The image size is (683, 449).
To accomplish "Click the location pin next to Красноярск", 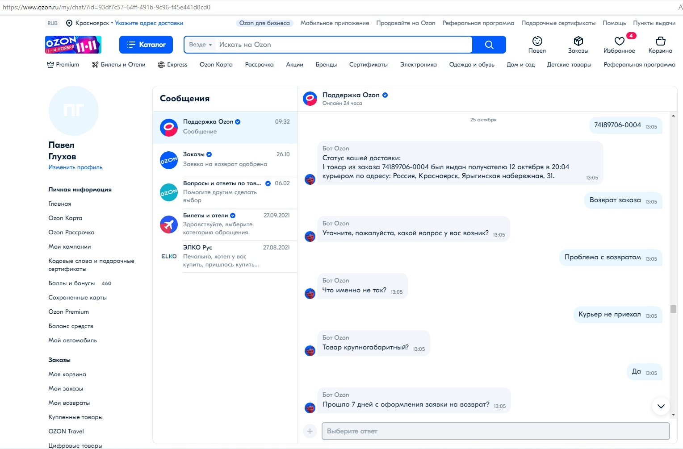I will pyautogui.click(x=69, y=23).
